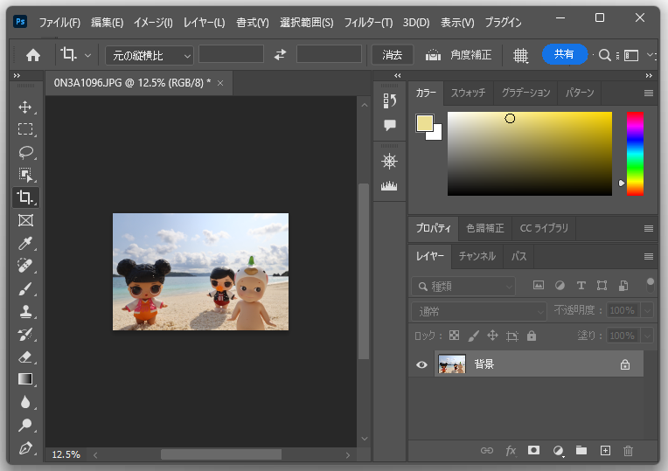This screenshot has height=471, width=668.
Task: Select the Dodge tool
Action: (x=25, y=425)
